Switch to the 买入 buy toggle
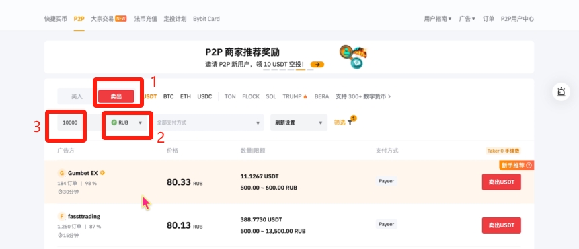The width and height of the screenshot is (579, 249). click(77, 96)
